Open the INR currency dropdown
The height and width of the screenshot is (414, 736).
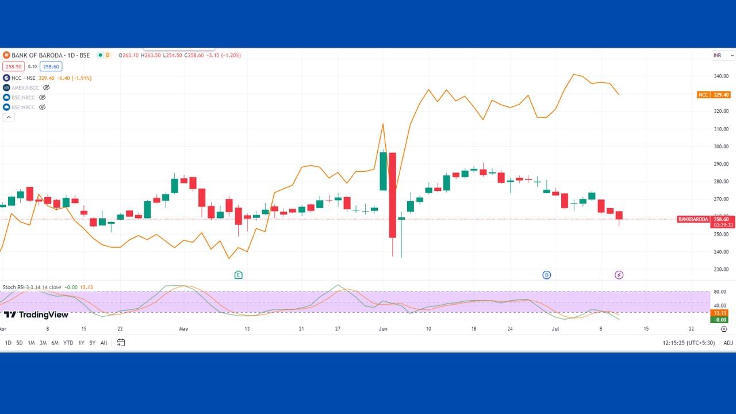(x=723, y=55)
